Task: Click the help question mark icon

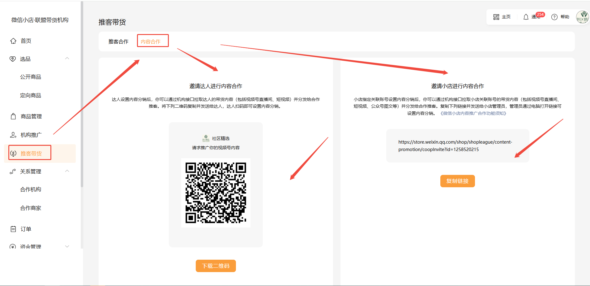Action: click(554, 17)
